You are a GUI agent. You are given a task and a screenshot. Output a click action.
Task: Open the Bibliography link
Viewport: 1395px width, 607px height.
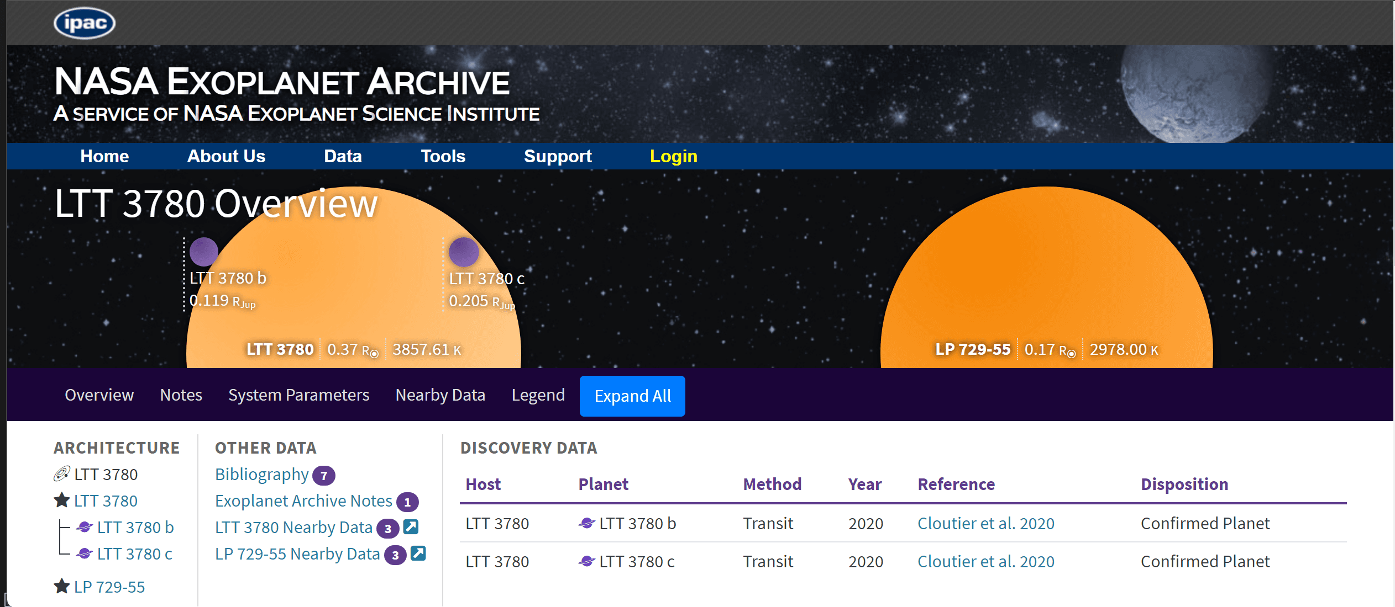point(262,475)
